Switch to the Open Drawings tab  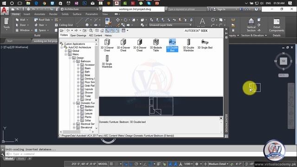[78, 35]
